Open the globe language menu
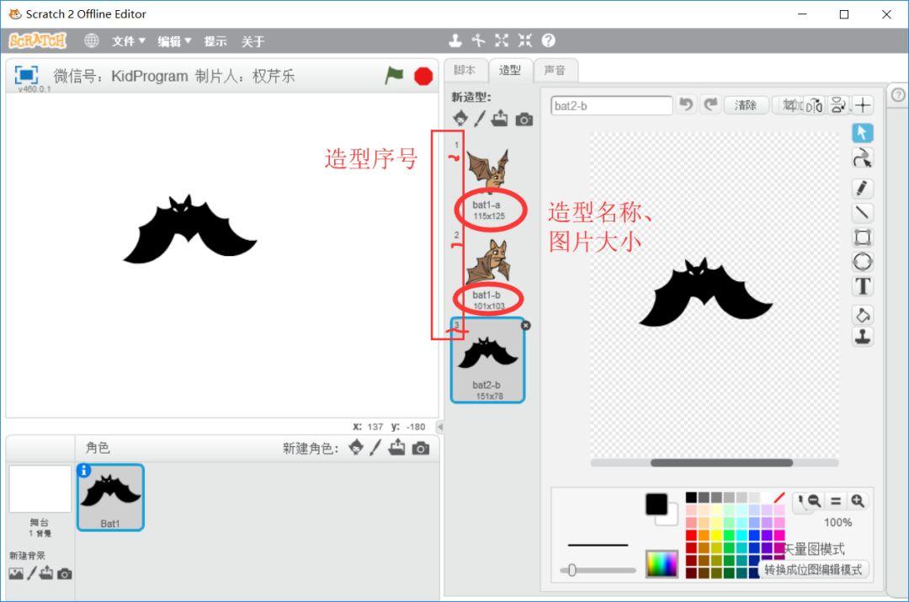 point(91,40)
